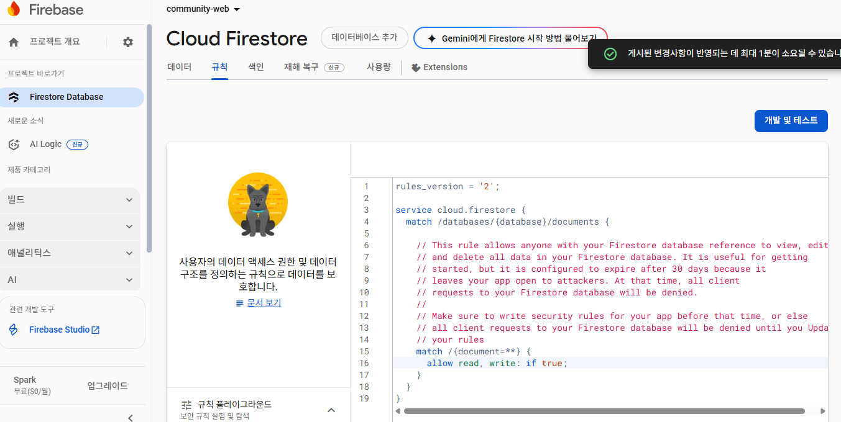Click the dog mascot illustration
The image size is (841, 422).
(x=258, y=205)
